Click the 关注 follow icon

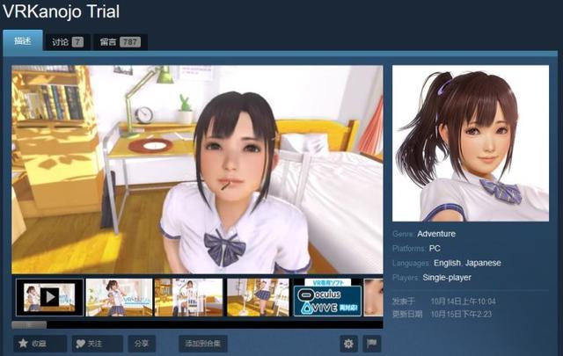82,344
